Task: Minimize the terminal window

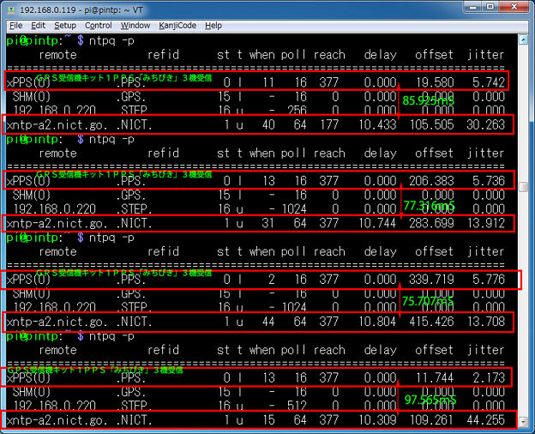Action: pos(473,7)
